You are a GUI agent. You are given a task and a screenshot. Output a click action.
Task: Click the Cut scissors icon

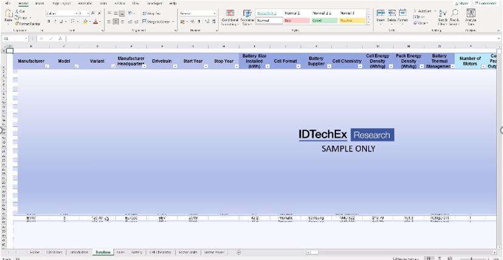16,11
